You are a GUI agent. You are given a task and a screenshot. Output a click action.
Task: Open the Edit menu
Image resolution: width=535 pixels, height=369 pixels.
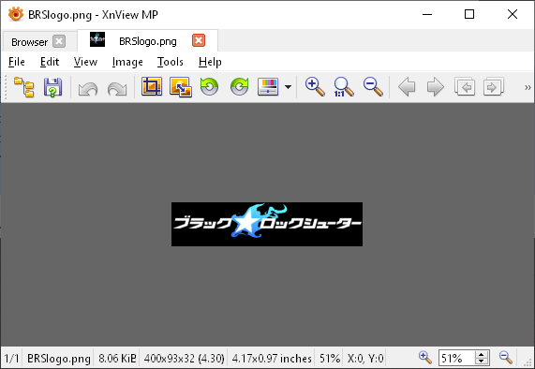pos(50,62)
